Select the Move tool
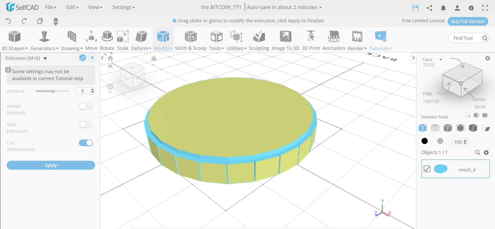Viewport: 495px width, 229px height. click(91, 40)
